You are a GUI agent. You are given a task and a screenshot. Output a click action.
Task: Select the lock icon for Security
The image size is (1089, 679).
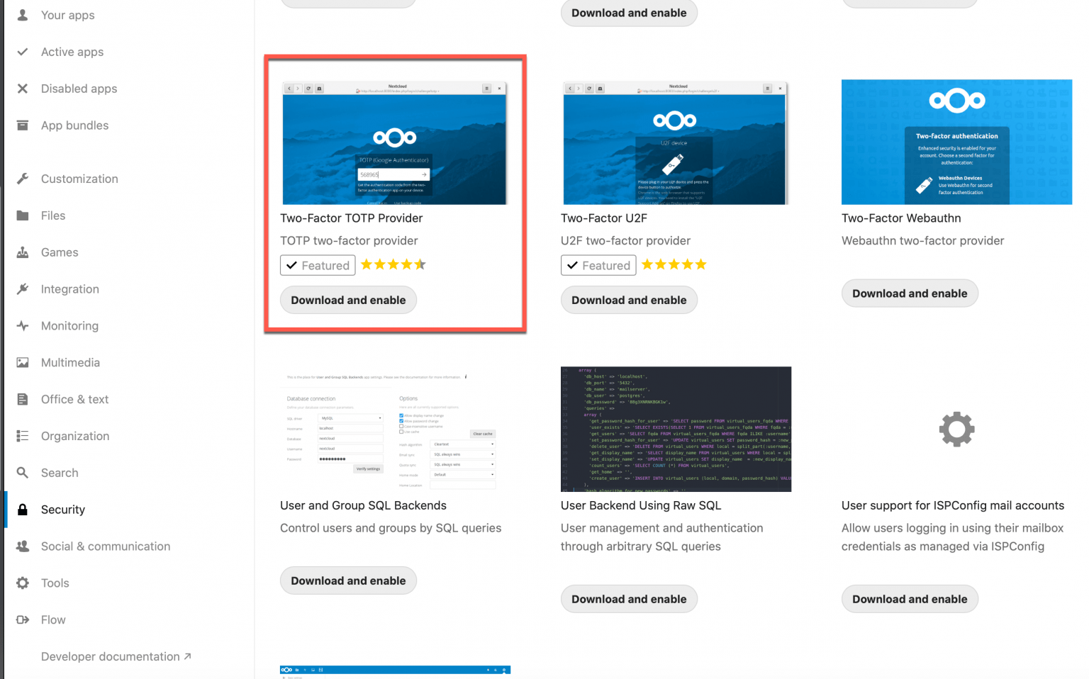[x=23, y=510]
